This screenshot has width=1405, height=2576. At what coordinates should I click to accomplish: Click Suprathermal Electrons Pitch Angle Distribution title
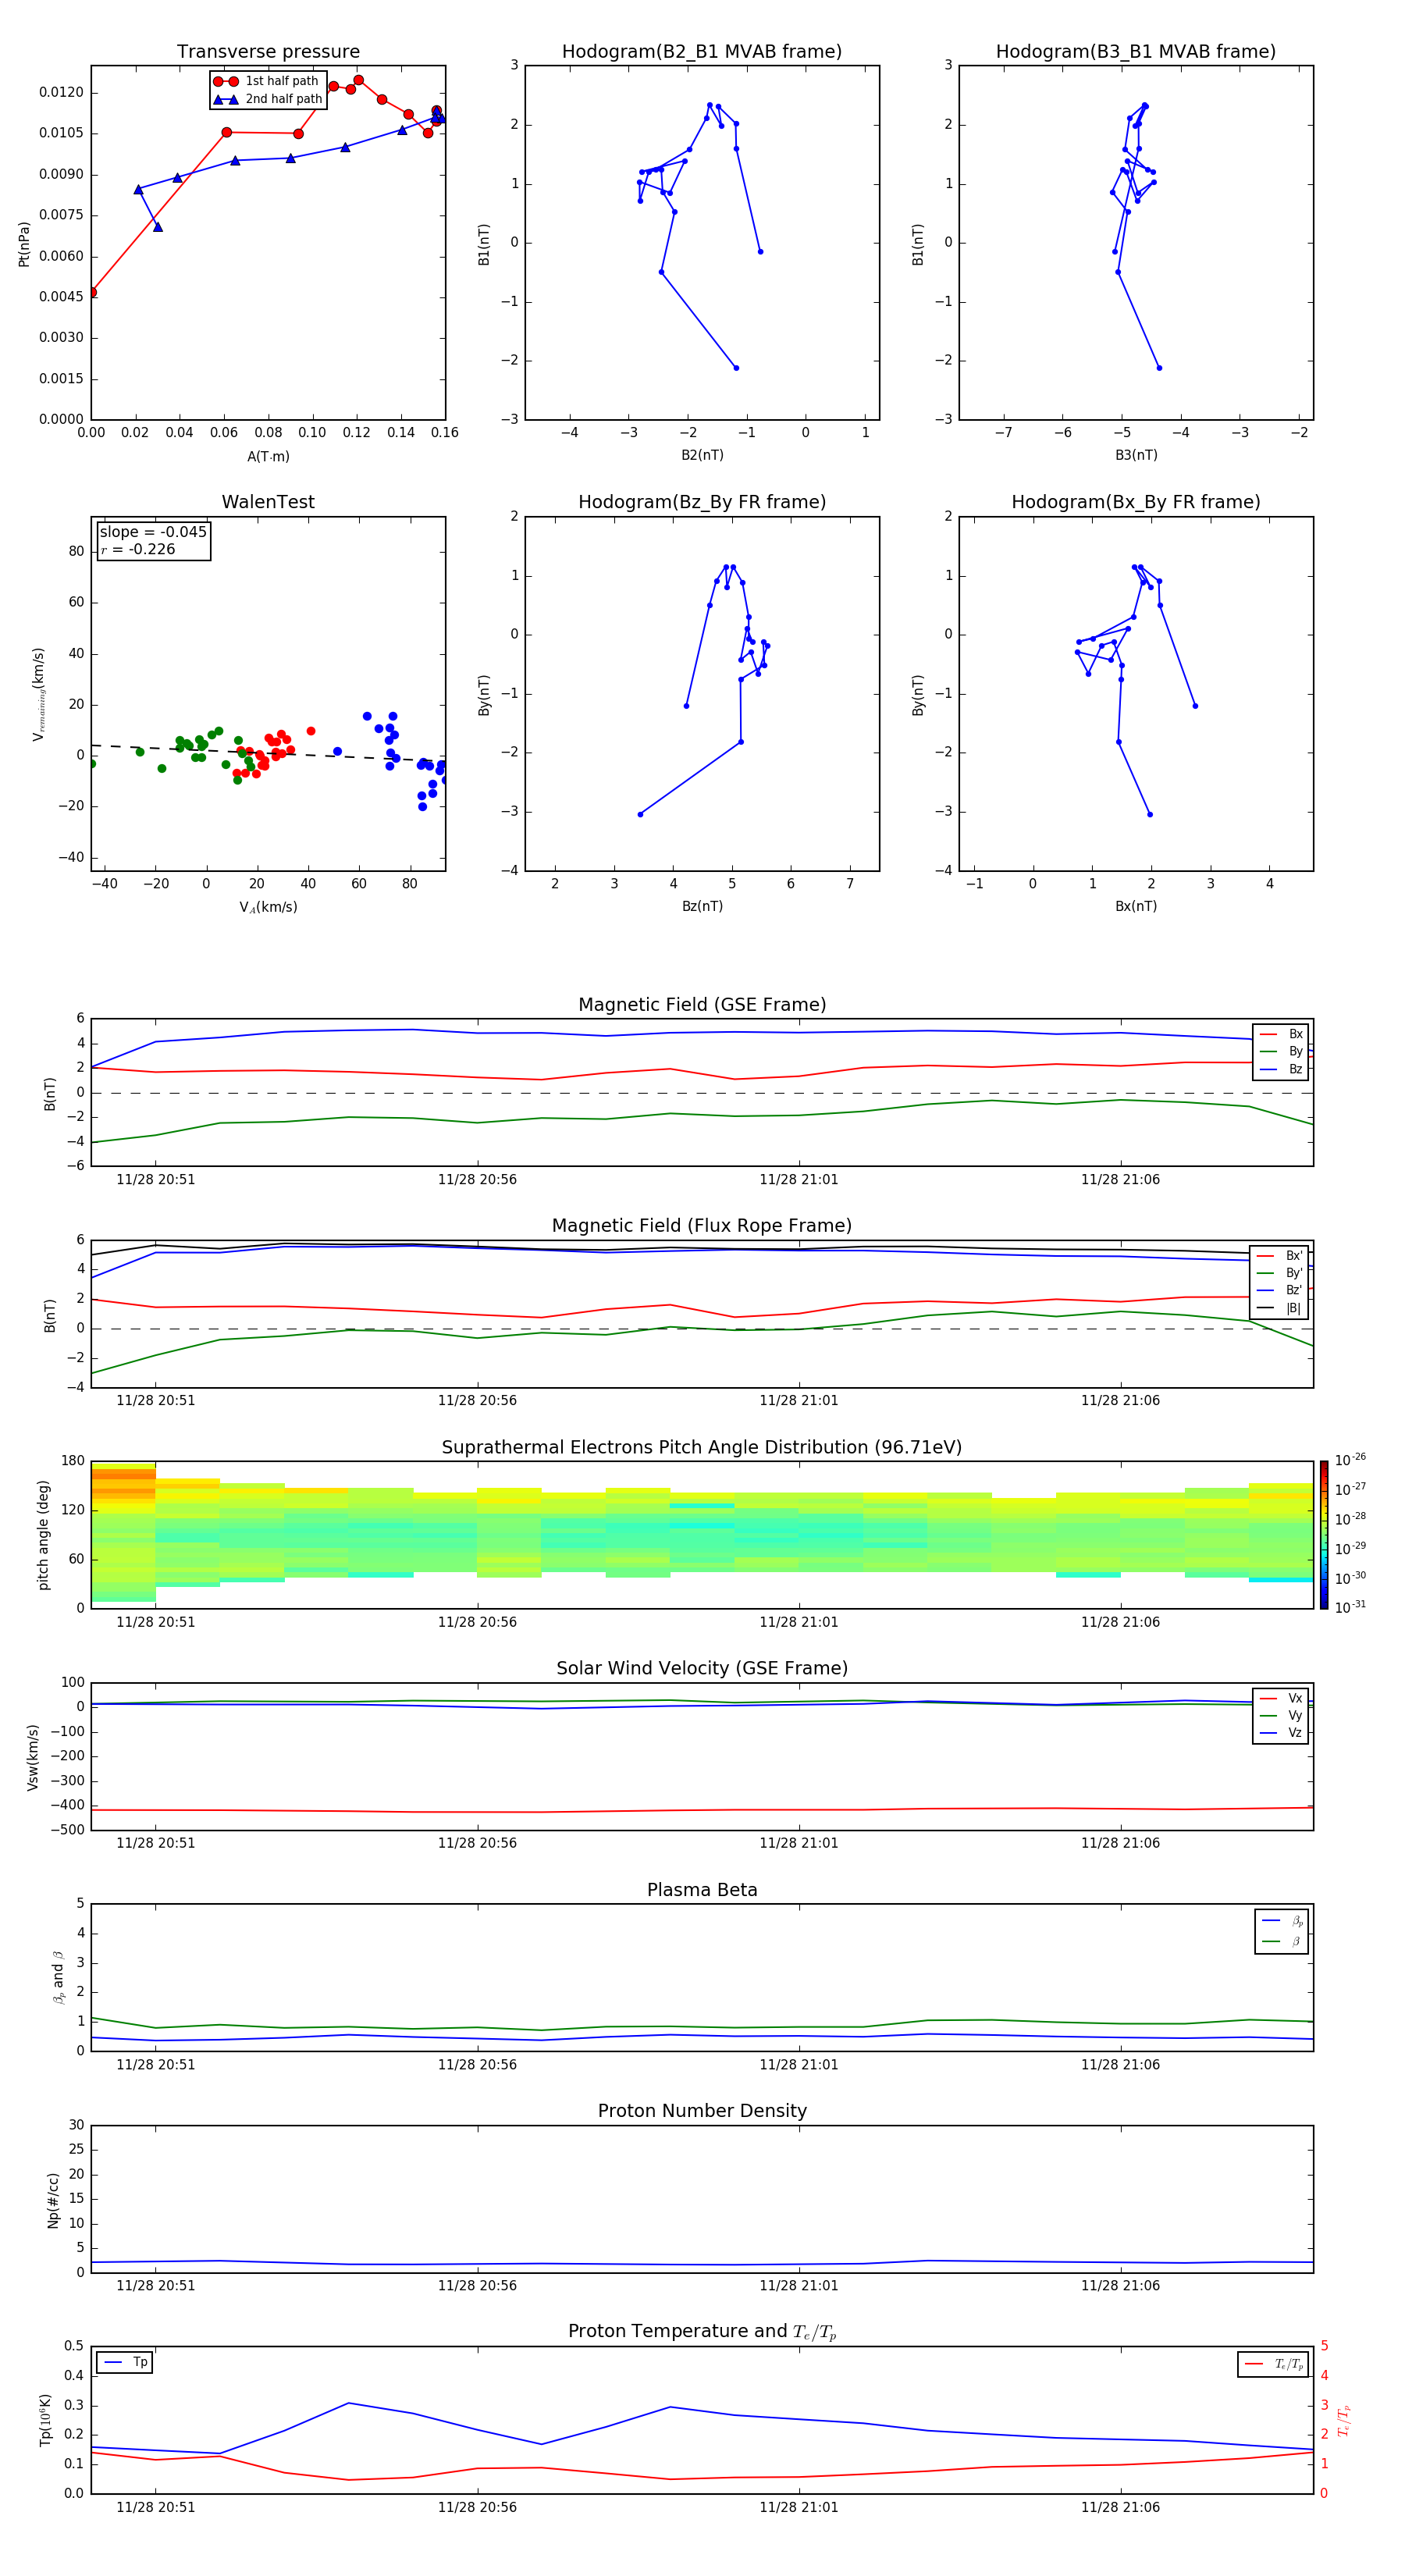[x=702, y=1447]
